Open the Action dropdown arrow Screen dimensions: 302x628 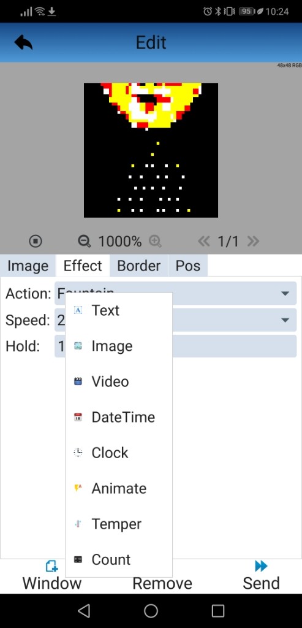[285, 294]
